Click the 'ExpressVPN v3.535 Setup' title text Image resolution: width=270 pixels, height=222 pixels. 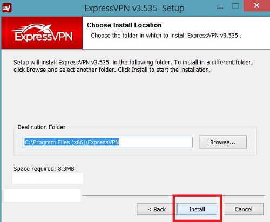coord(134,8)
